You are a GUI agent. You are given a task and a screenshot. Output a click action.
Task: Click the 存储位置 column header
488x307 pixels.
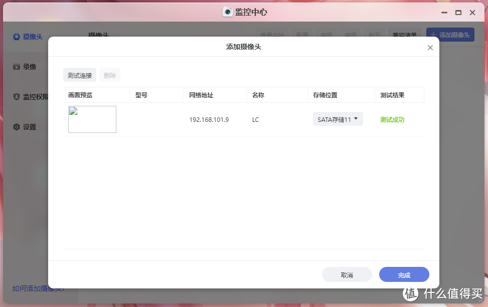coord(325,95)
